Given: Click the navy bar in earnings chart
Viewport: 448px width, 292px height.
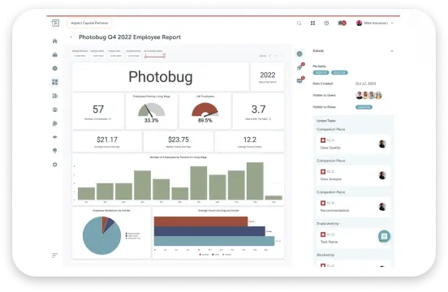Looking at the screenshot, I should [209, 231].
